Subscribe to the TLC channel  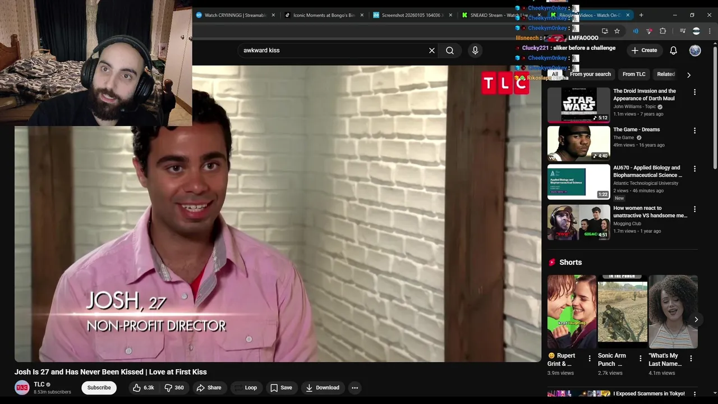(x=99, y=388)
